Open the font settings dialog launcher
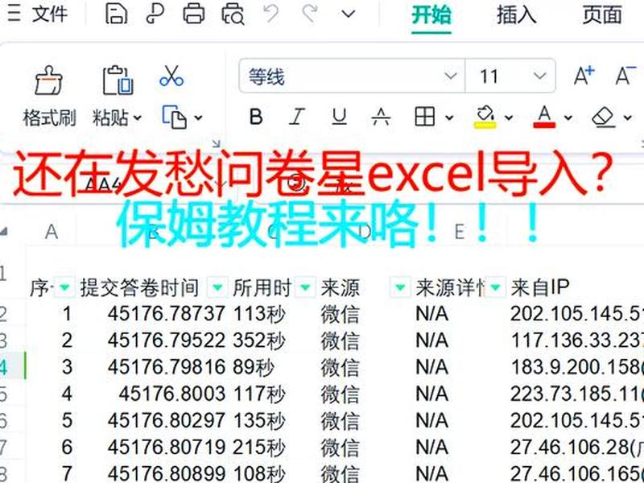The image size is (644, 483). tap(216, 143)
